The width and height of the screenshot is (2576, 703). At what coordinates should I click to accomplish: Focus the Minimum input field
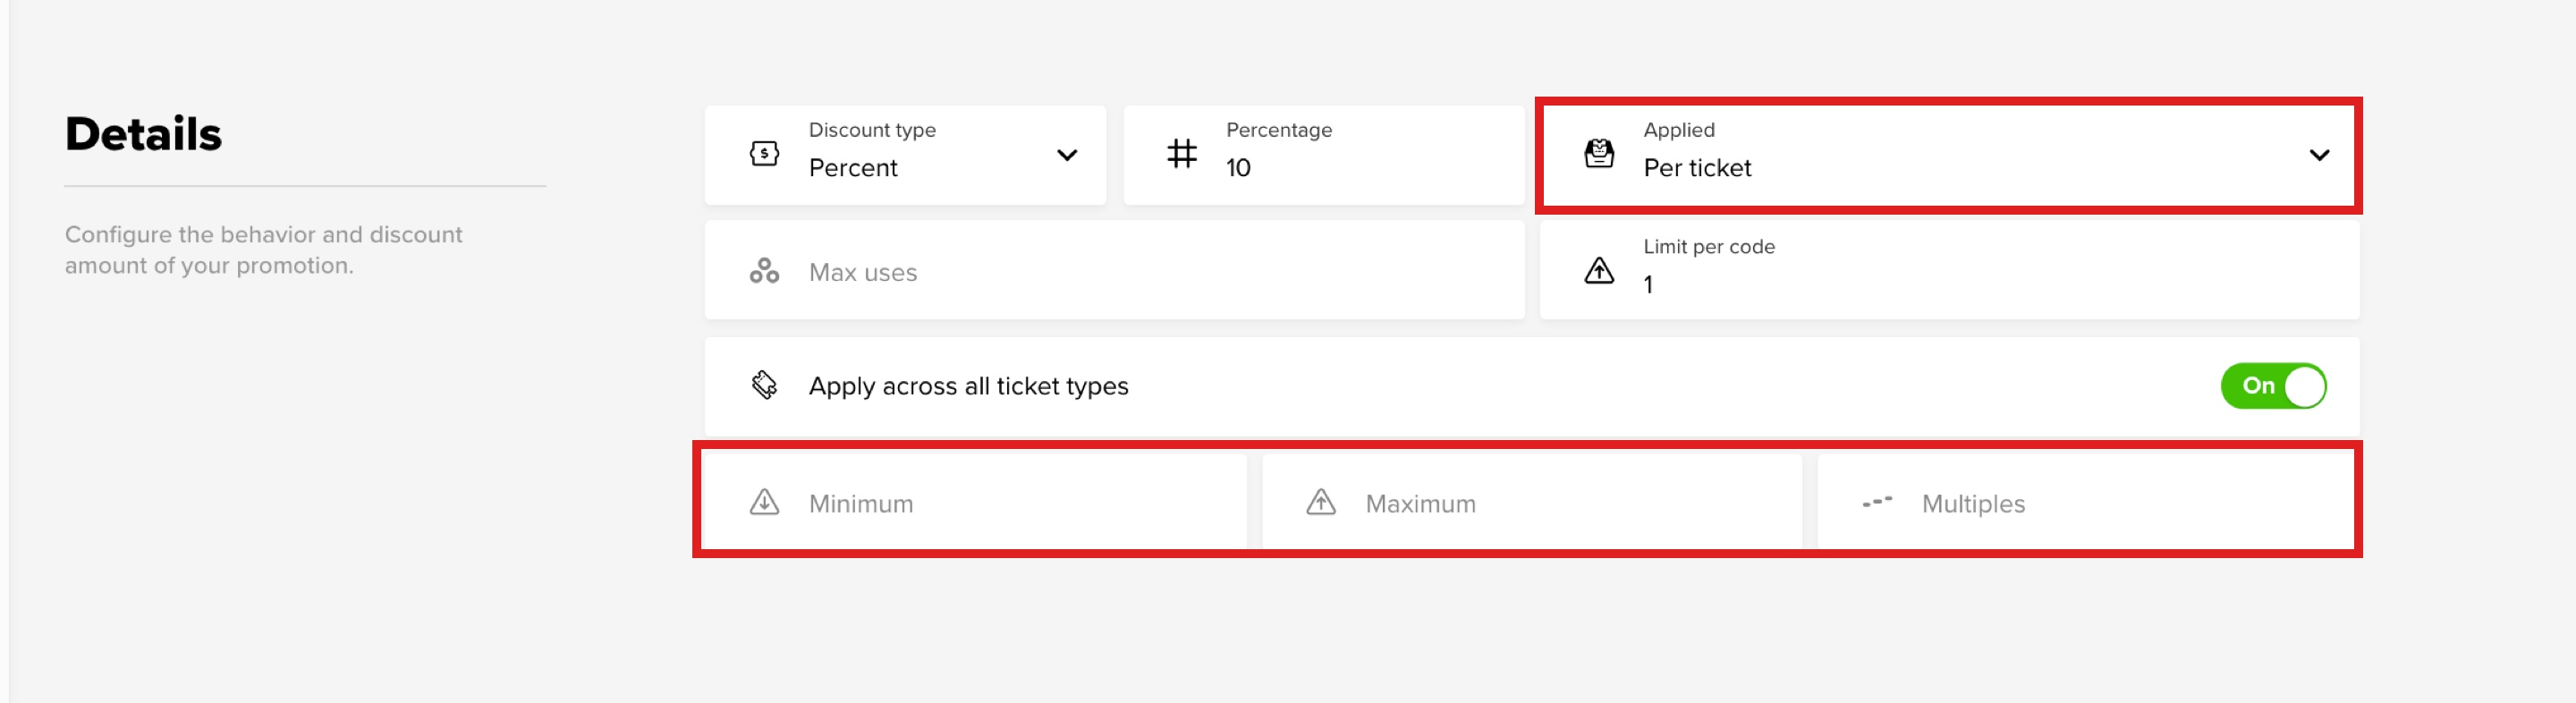tap(975, 502)
